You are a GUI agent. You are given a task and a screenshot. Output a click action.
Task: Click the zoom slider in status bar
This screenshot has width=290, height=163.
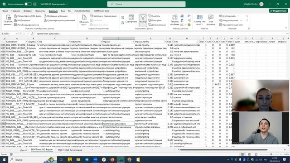pyautogui.click(x=271, y=154)
